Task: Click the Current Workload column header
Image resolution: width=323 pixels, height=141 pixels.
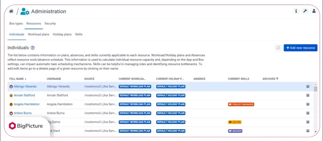Action: [x=132, y=79]
